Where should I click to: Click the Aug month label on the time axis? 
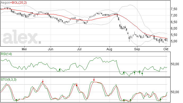click(109, 49)
